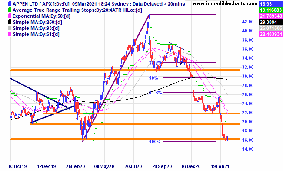Click the 19.116083 ATR value box
The image size is (283, 171).
coord(271,10)
